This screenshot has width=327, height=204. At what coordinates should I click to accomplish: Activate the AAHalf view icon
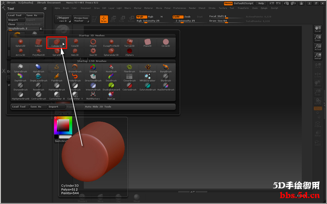tap(318, 56)
